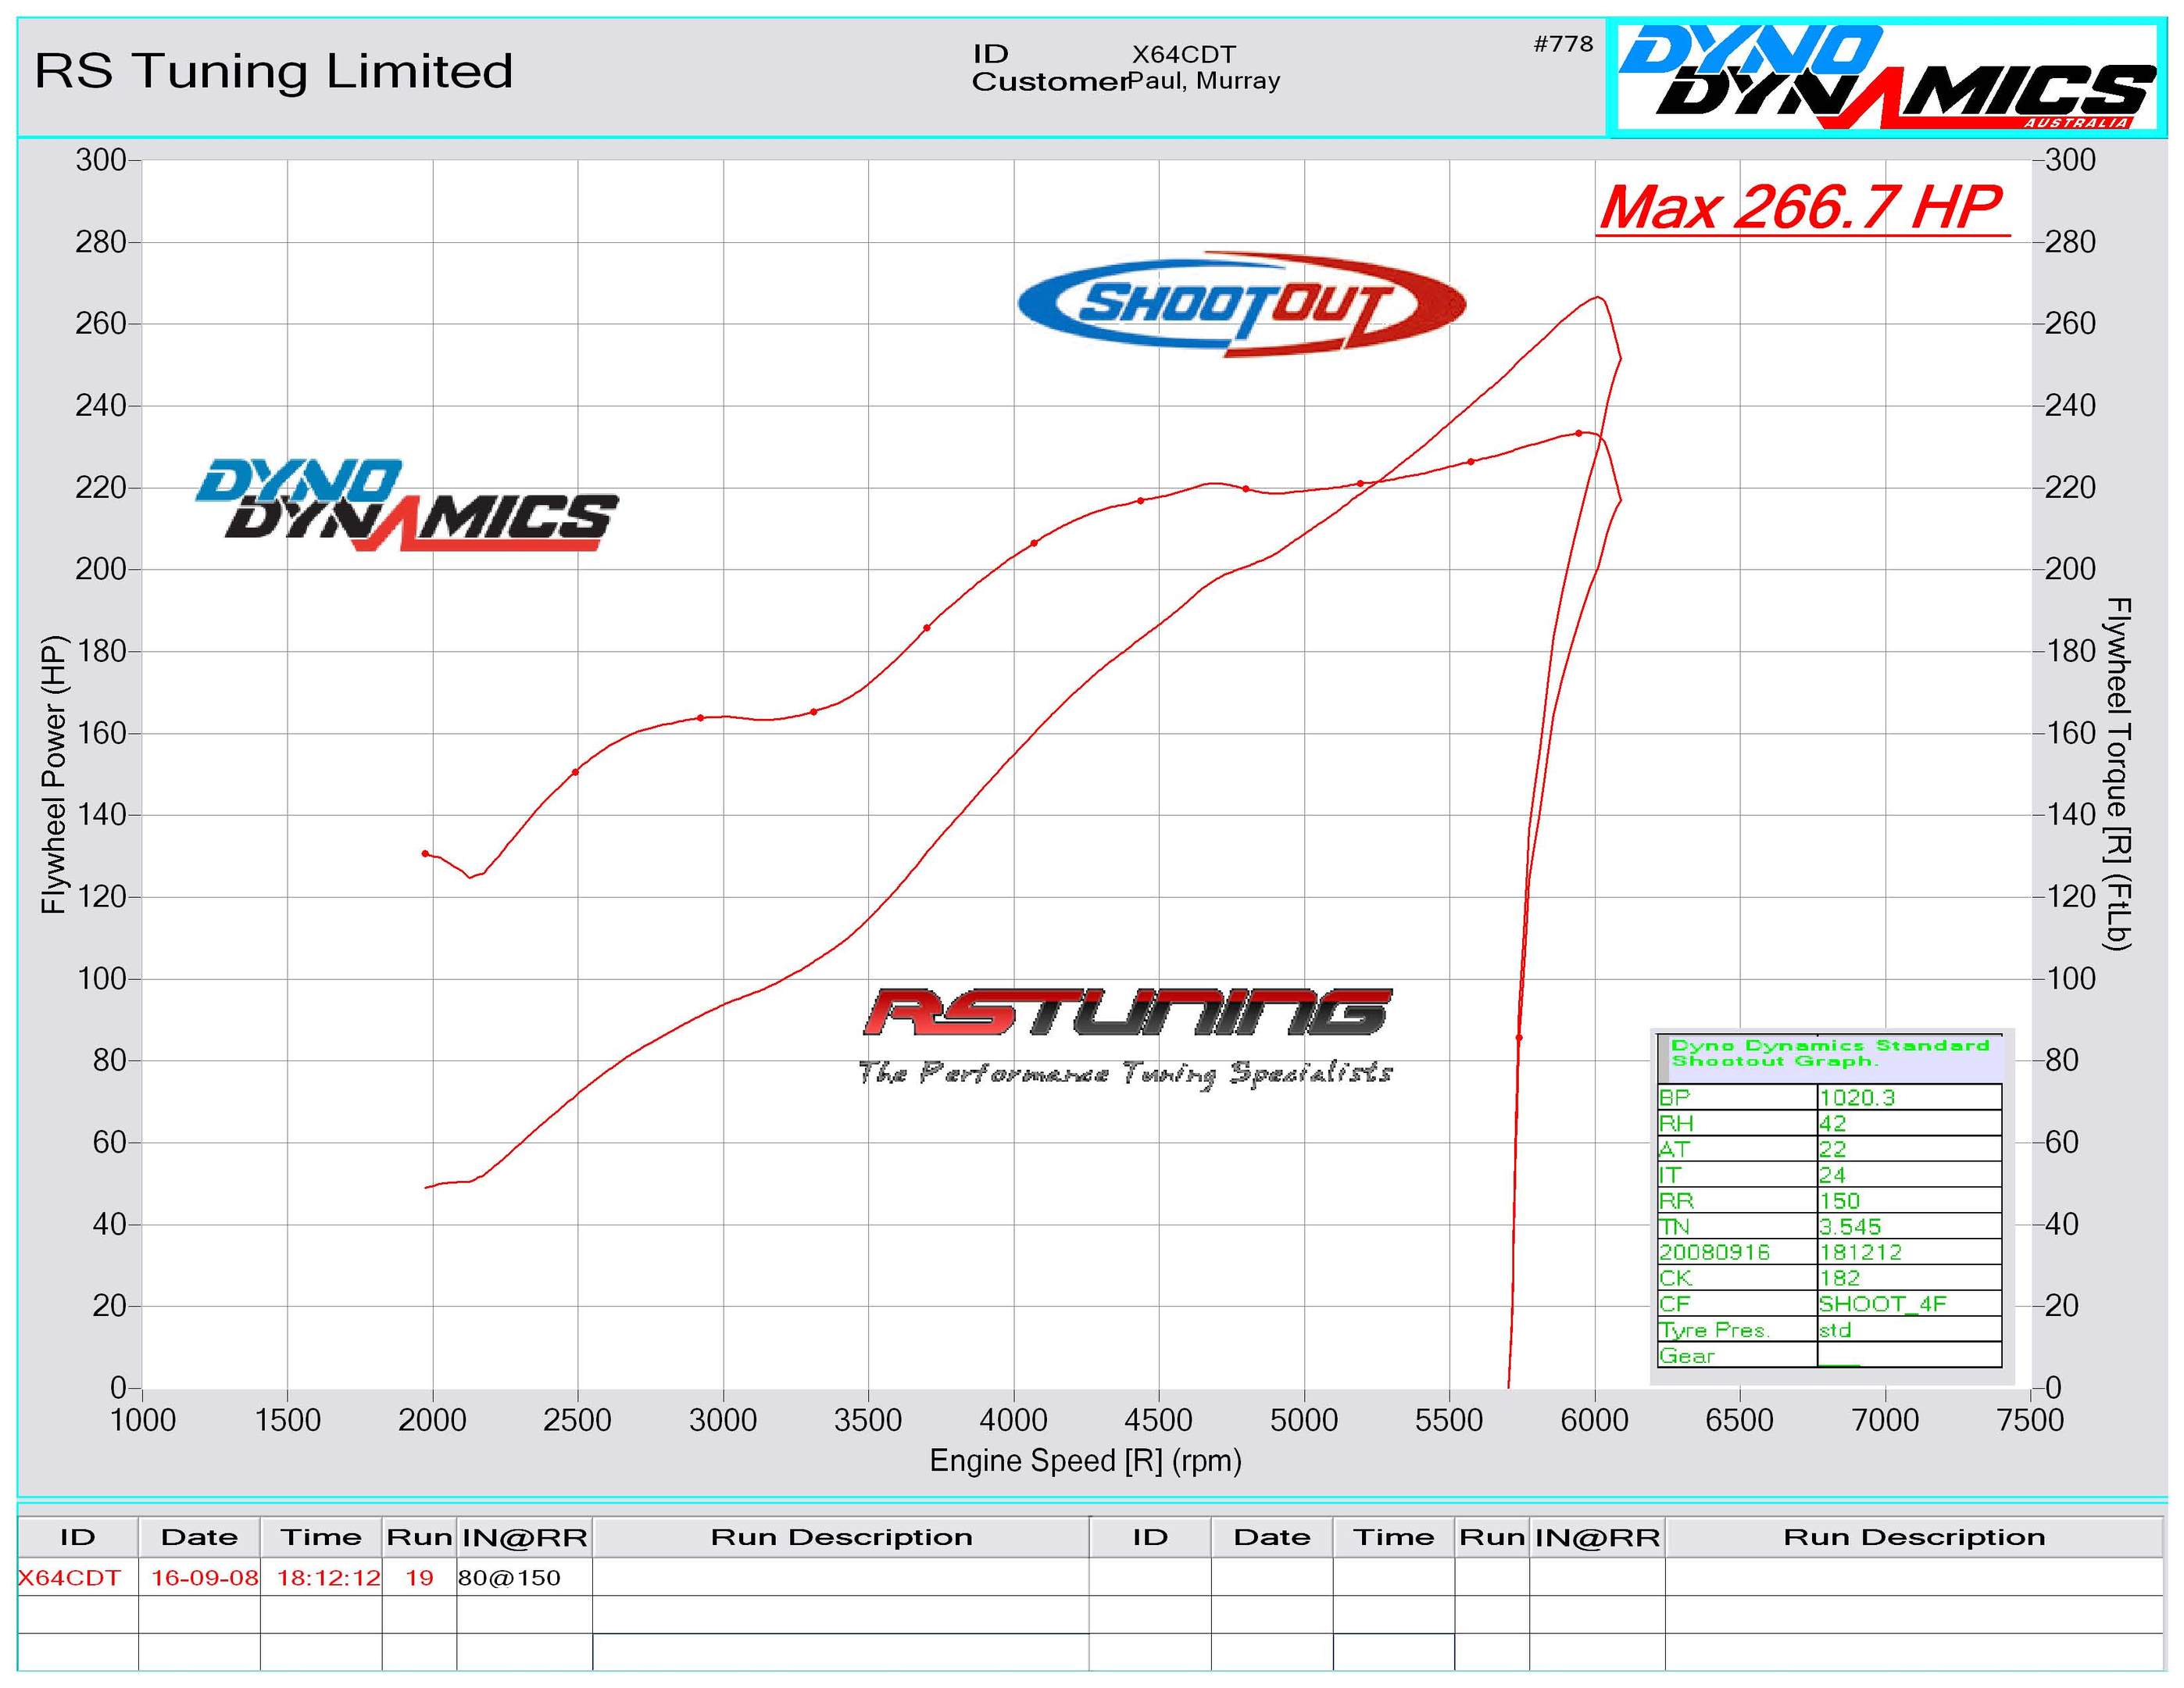Click Dyno Dynamics Standard Shootout Graph heading

tap(1829, 1053)
